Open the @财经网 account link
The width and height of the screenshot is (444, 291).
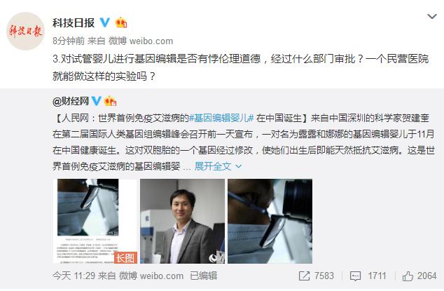coord(71,101)
